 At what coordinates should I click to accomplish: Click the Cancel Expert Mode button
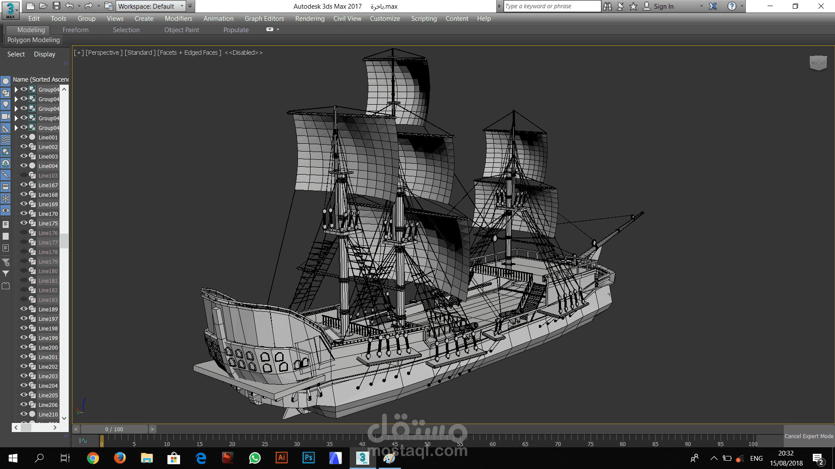[808, 436]
